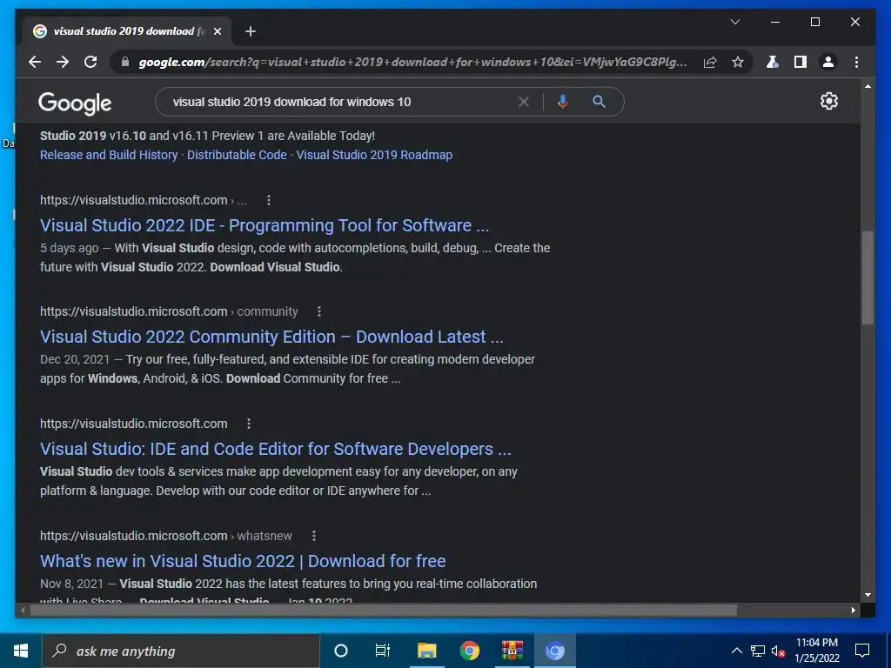This screenshot has width=891, height=668.
Task: Open the Distributable Code link
Action: (237, 155)
